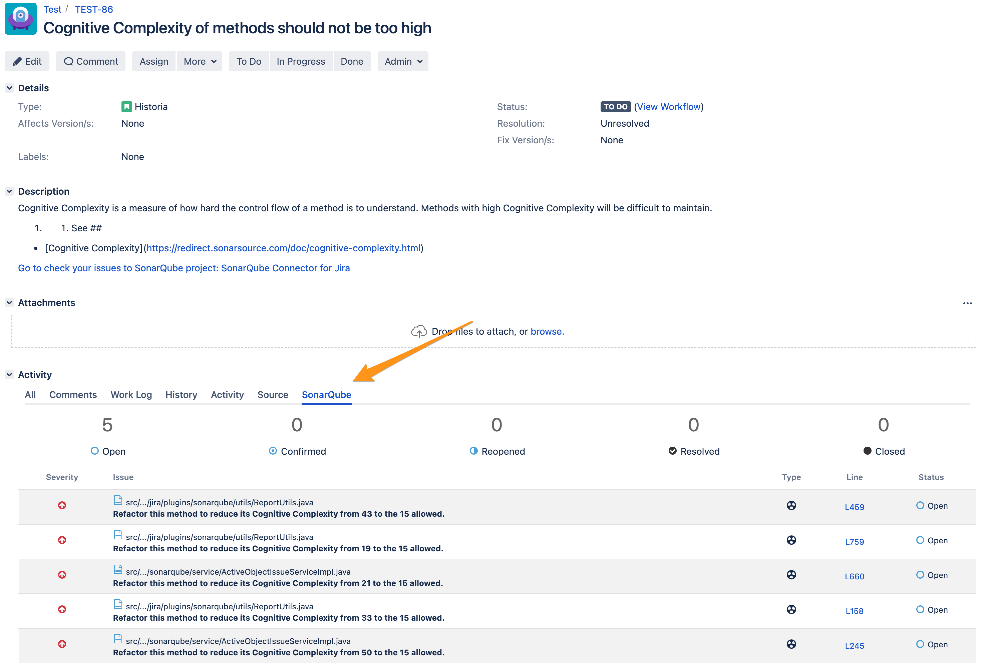993x666 pixels.
Task: Open the Admin dropdown menu
Action: [402, 62]
